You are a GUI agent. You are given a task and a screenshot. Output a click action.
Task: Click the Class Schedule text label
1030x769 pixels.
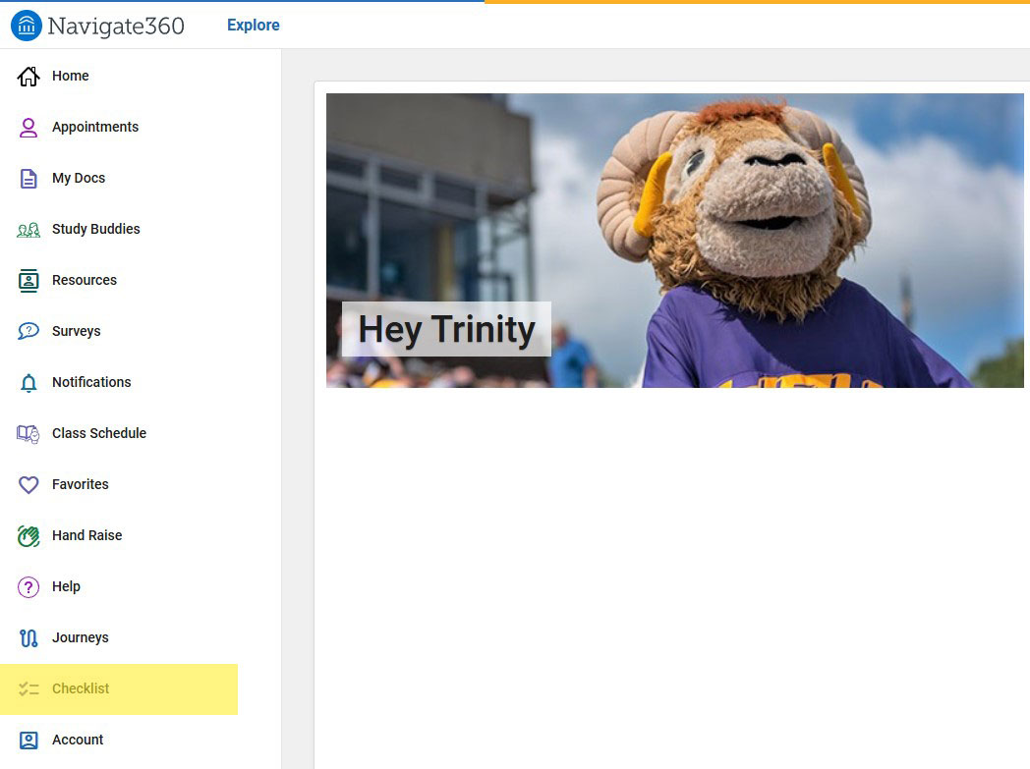[x=99, y=433]
